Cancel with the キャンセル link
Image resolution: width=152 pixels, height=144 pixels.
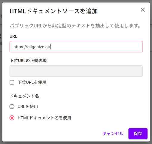[113, 134]
